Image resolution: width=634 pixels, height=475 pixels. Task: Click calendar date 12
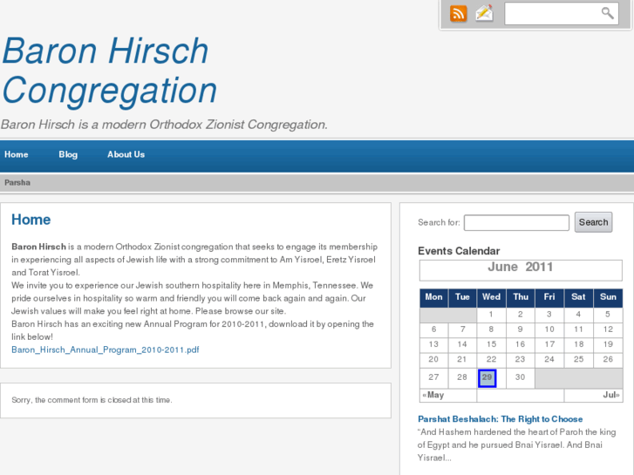(x=608, y=329)
